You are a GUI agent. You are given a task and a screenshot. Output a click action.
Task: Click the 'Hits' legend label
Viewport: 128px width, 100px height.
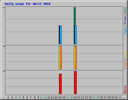click(125, 10)
